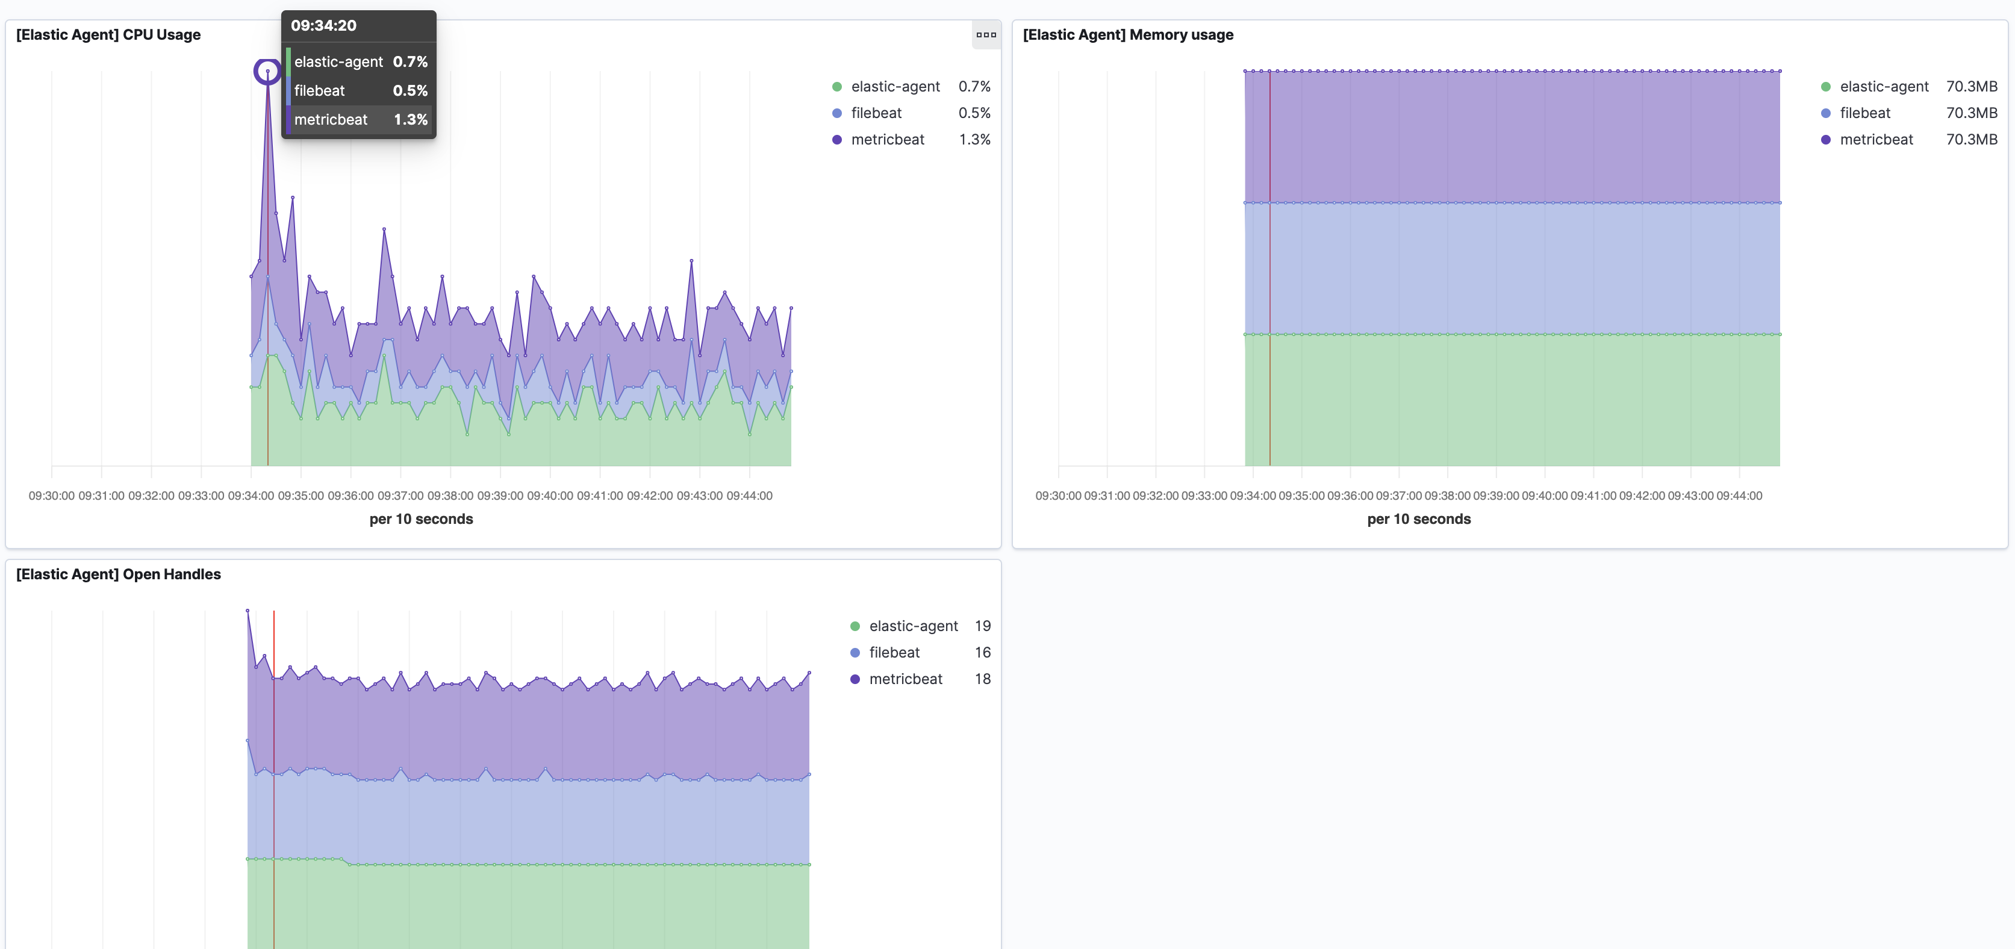Click filebeat label in Open Handles legend

coord(894,653)
